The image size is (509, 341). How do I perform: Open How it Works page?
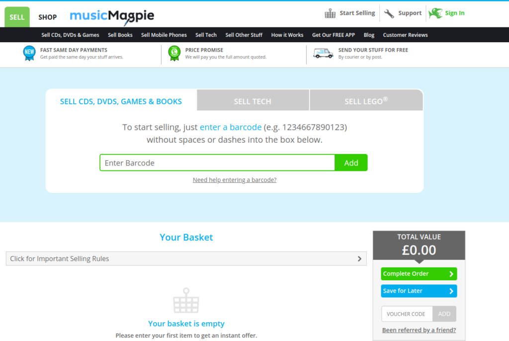tap(287, 35)
